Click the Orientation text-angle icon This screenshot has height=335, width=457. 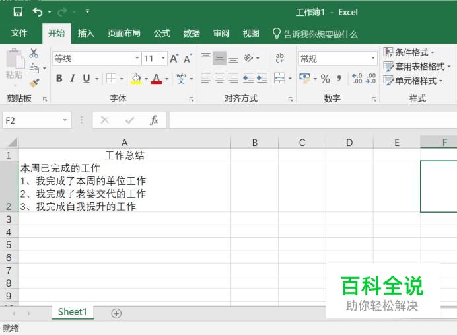coord(248,58)
